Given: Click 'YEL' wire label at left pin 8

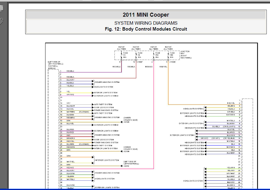Looking at the screenshot, I should [x=68, y=92].
